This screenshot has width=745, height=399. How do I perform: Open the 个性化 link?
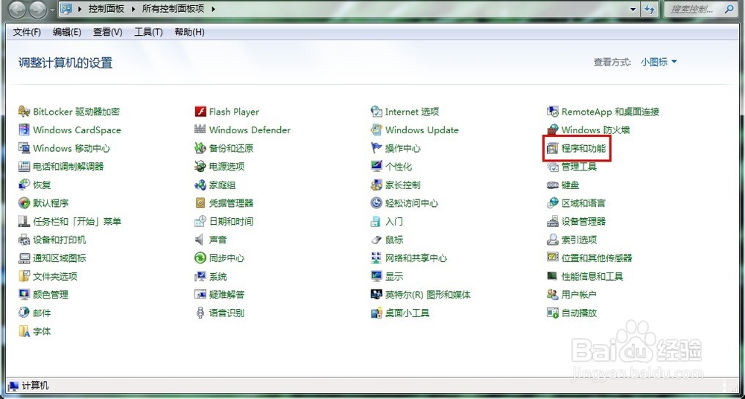click(x=399, y=167)
